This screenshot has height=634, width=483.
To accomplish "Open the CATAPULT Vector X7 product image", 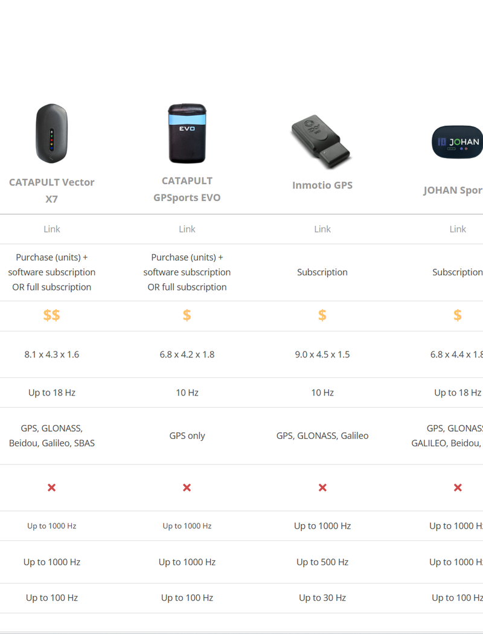I will pos(51,133).
